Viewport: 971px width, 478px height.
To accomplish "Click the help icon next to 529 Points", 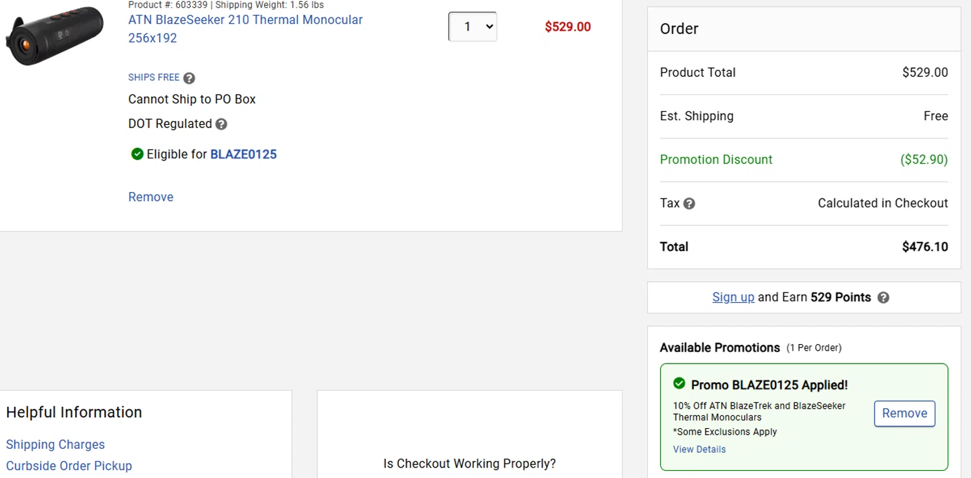I will [883, 298].
